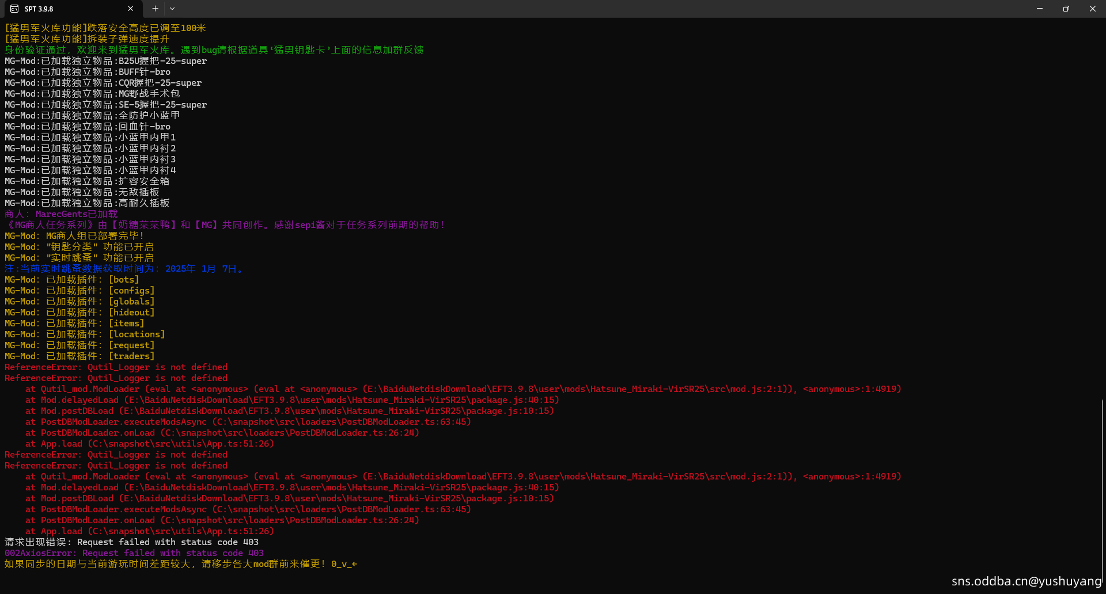Minimize the terminal window

(1040, 9)
